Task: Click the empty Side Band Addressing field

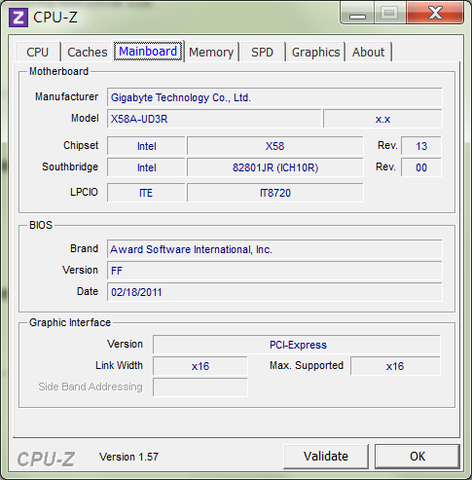Action: [x=200, y=388]
